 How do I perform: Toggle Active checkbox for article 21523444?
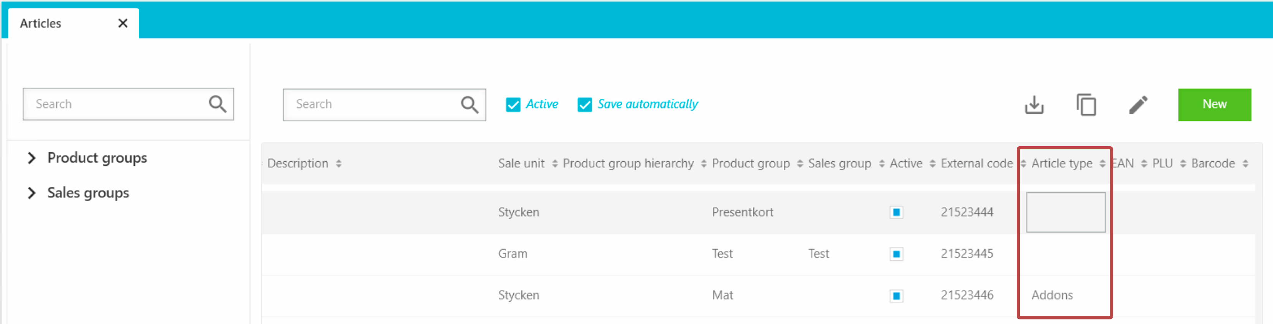tap(896, 212)
